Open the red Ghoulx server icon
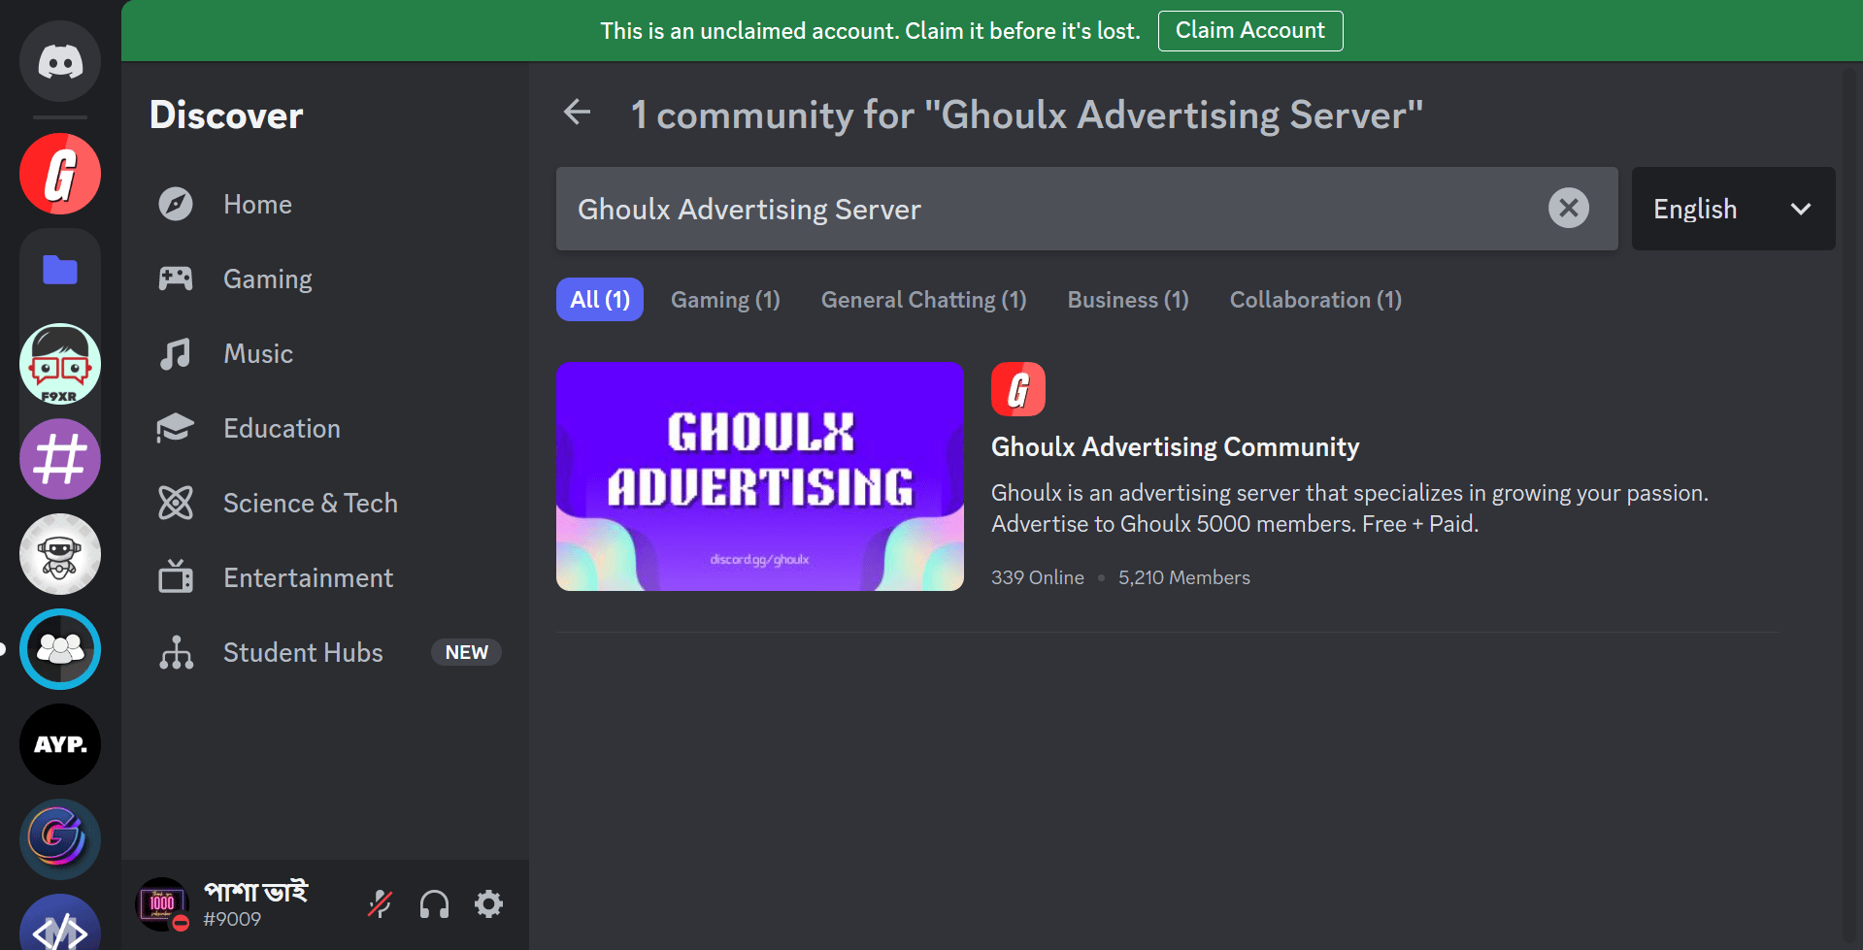1863x950 pixels. click(60, 175)
